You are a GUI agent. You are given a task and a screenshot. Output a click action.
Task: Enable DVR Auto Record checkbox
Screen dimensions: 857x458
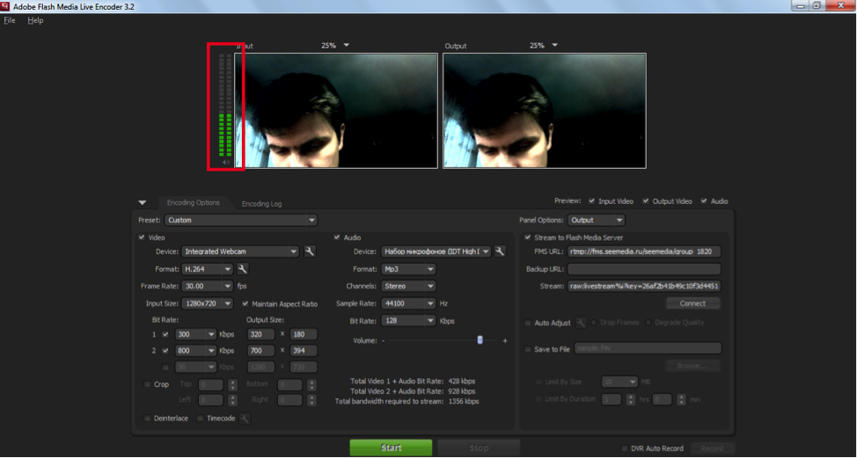coord(624,448)
